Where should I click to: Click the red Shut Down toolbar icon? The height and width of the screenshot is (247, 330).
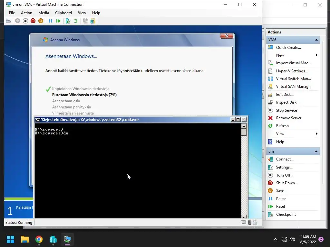(33, 21)
